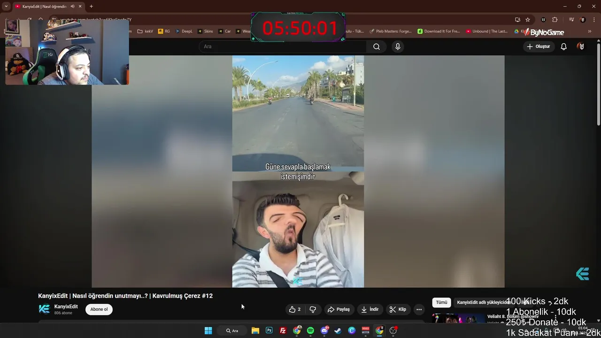Open Discord from the taskbar
This screenshot has height=338, width=601.
[x=324, y=330]
